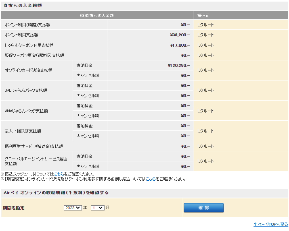
Task: Click the 福利厚生サービス(補助金)支払額 row label
Action: coord(34,146)
